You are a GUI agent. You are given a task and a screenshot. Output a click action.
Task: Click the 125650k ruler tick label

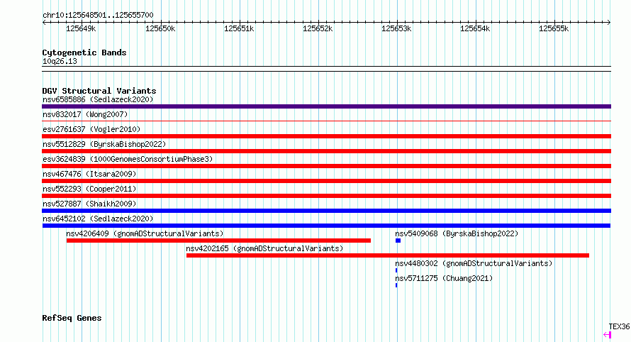point(160,28)
